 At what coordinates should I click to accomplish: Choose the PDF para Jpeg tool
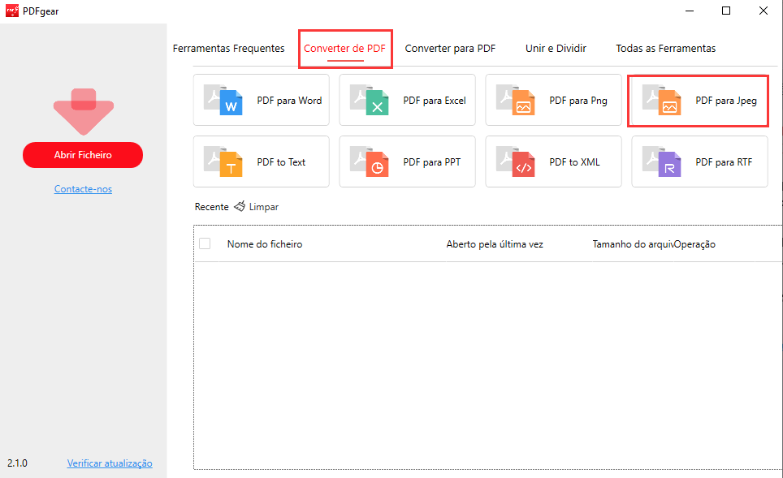pyautogui.click(x=698, y=100)
